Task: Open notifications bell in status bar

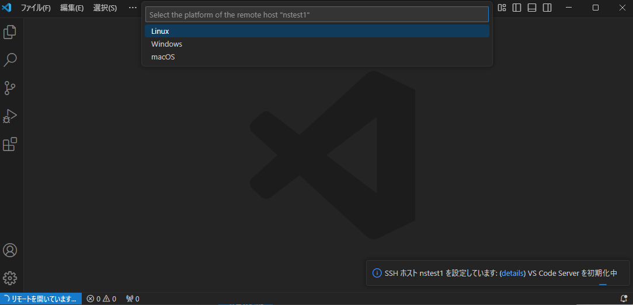Action: (x=624, y=299)
